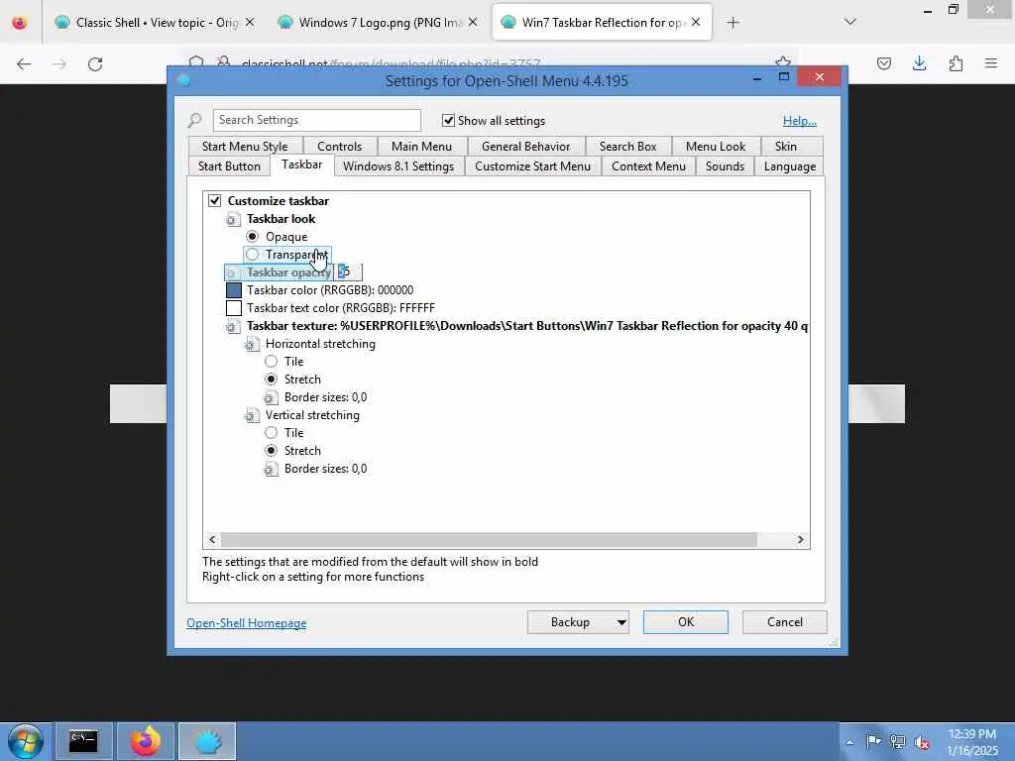The image size is (1015, 761).
Task: Click the Search Settings magnifier icon
Action: (x=194, y=120)
